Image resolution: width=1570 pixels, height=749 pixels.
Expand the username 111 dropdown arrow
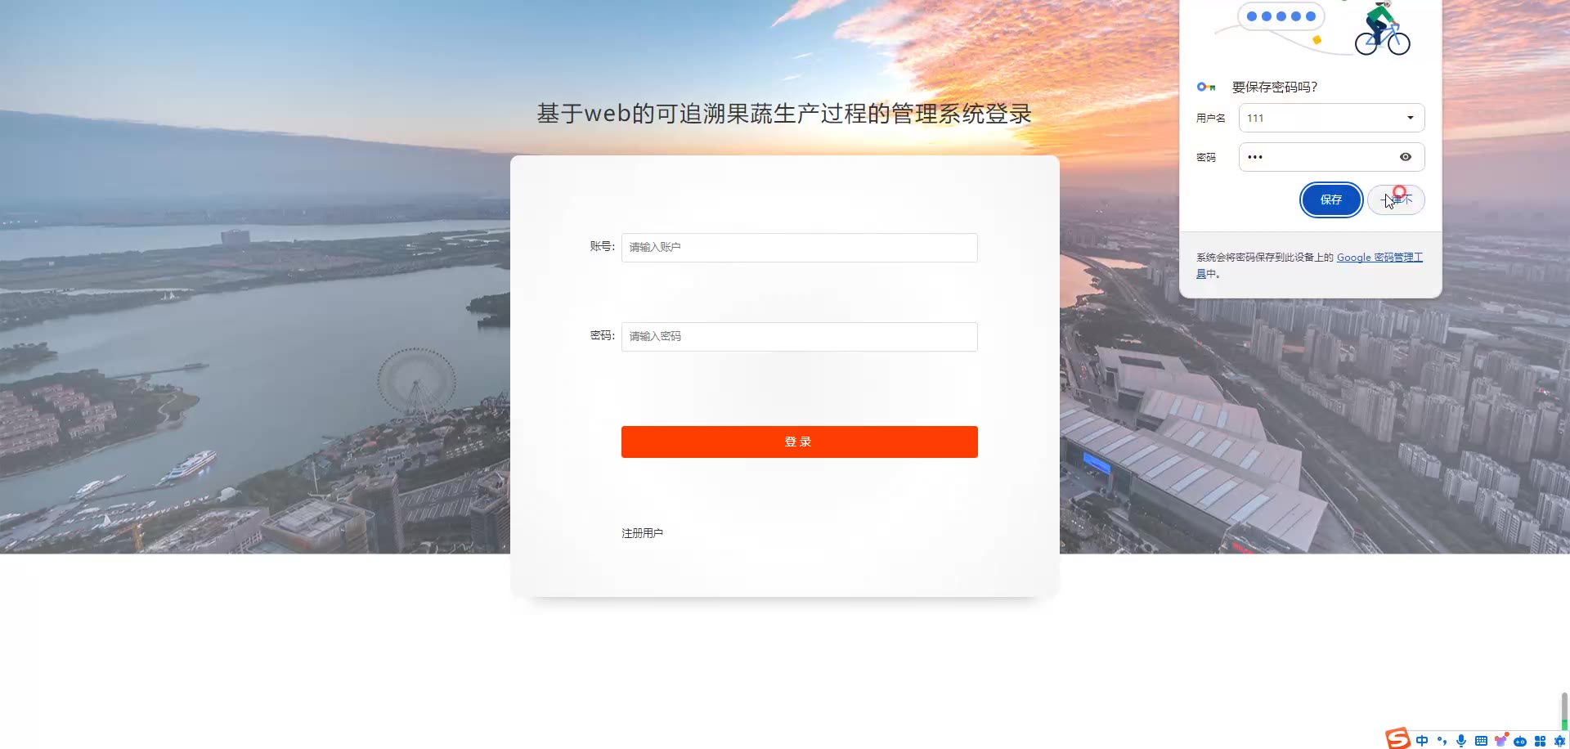pos(1411,118)
